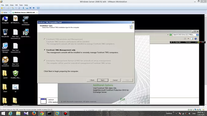The height and width of the screenshot is (116, 207).
Task: Click Install Microsoft Forefront Protection 2010 link
Action: tap(111, 91)
